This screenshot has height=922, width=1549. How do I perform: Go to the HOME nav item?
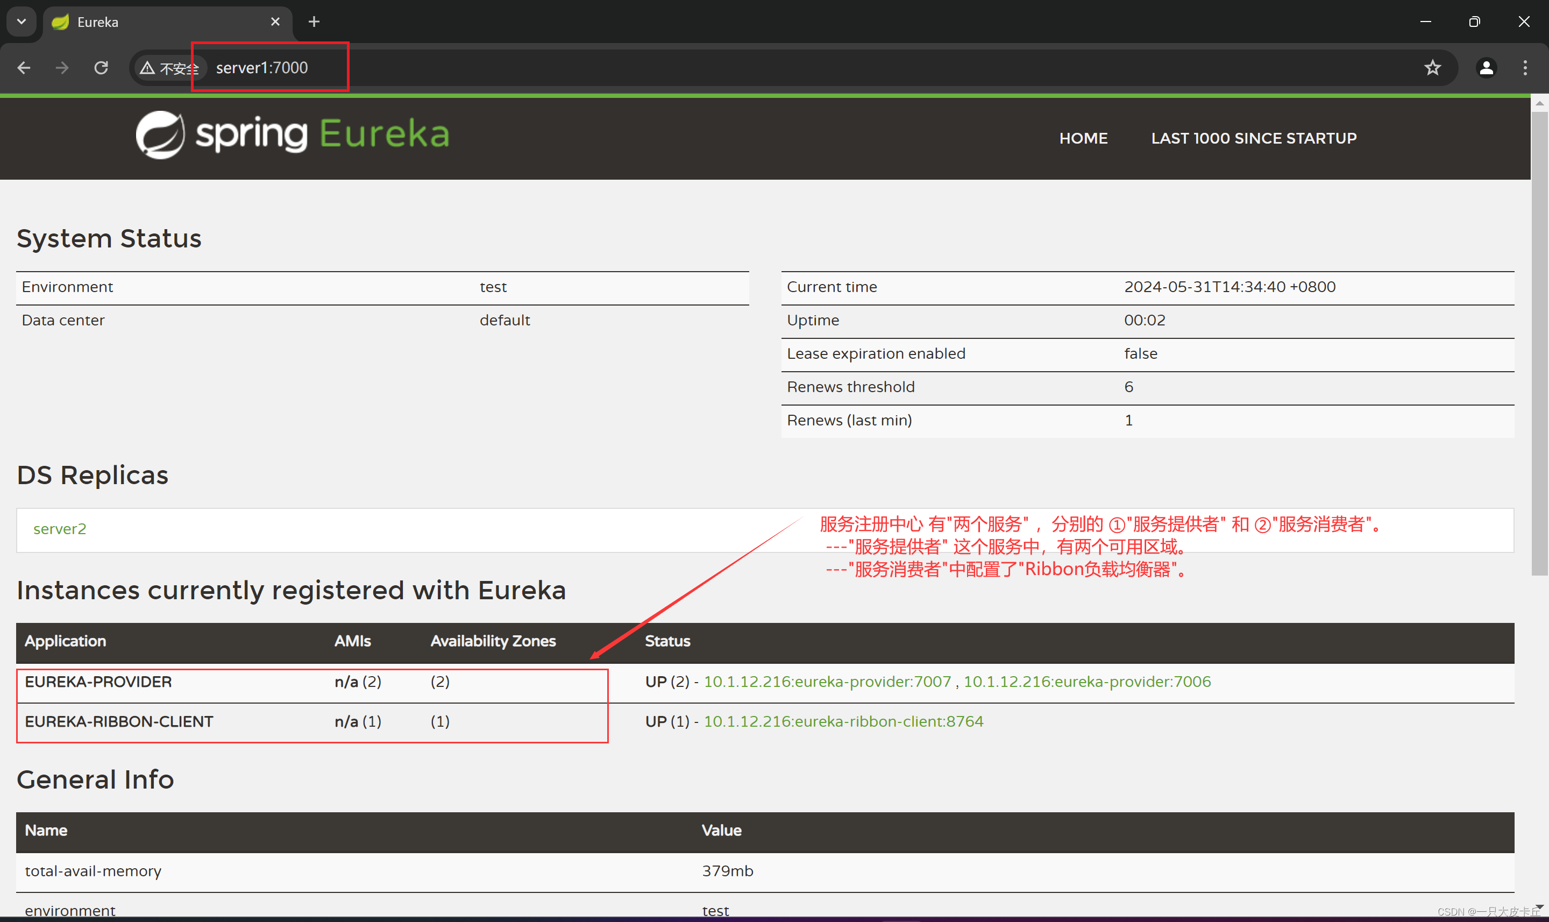click(x=1083, y=138)
